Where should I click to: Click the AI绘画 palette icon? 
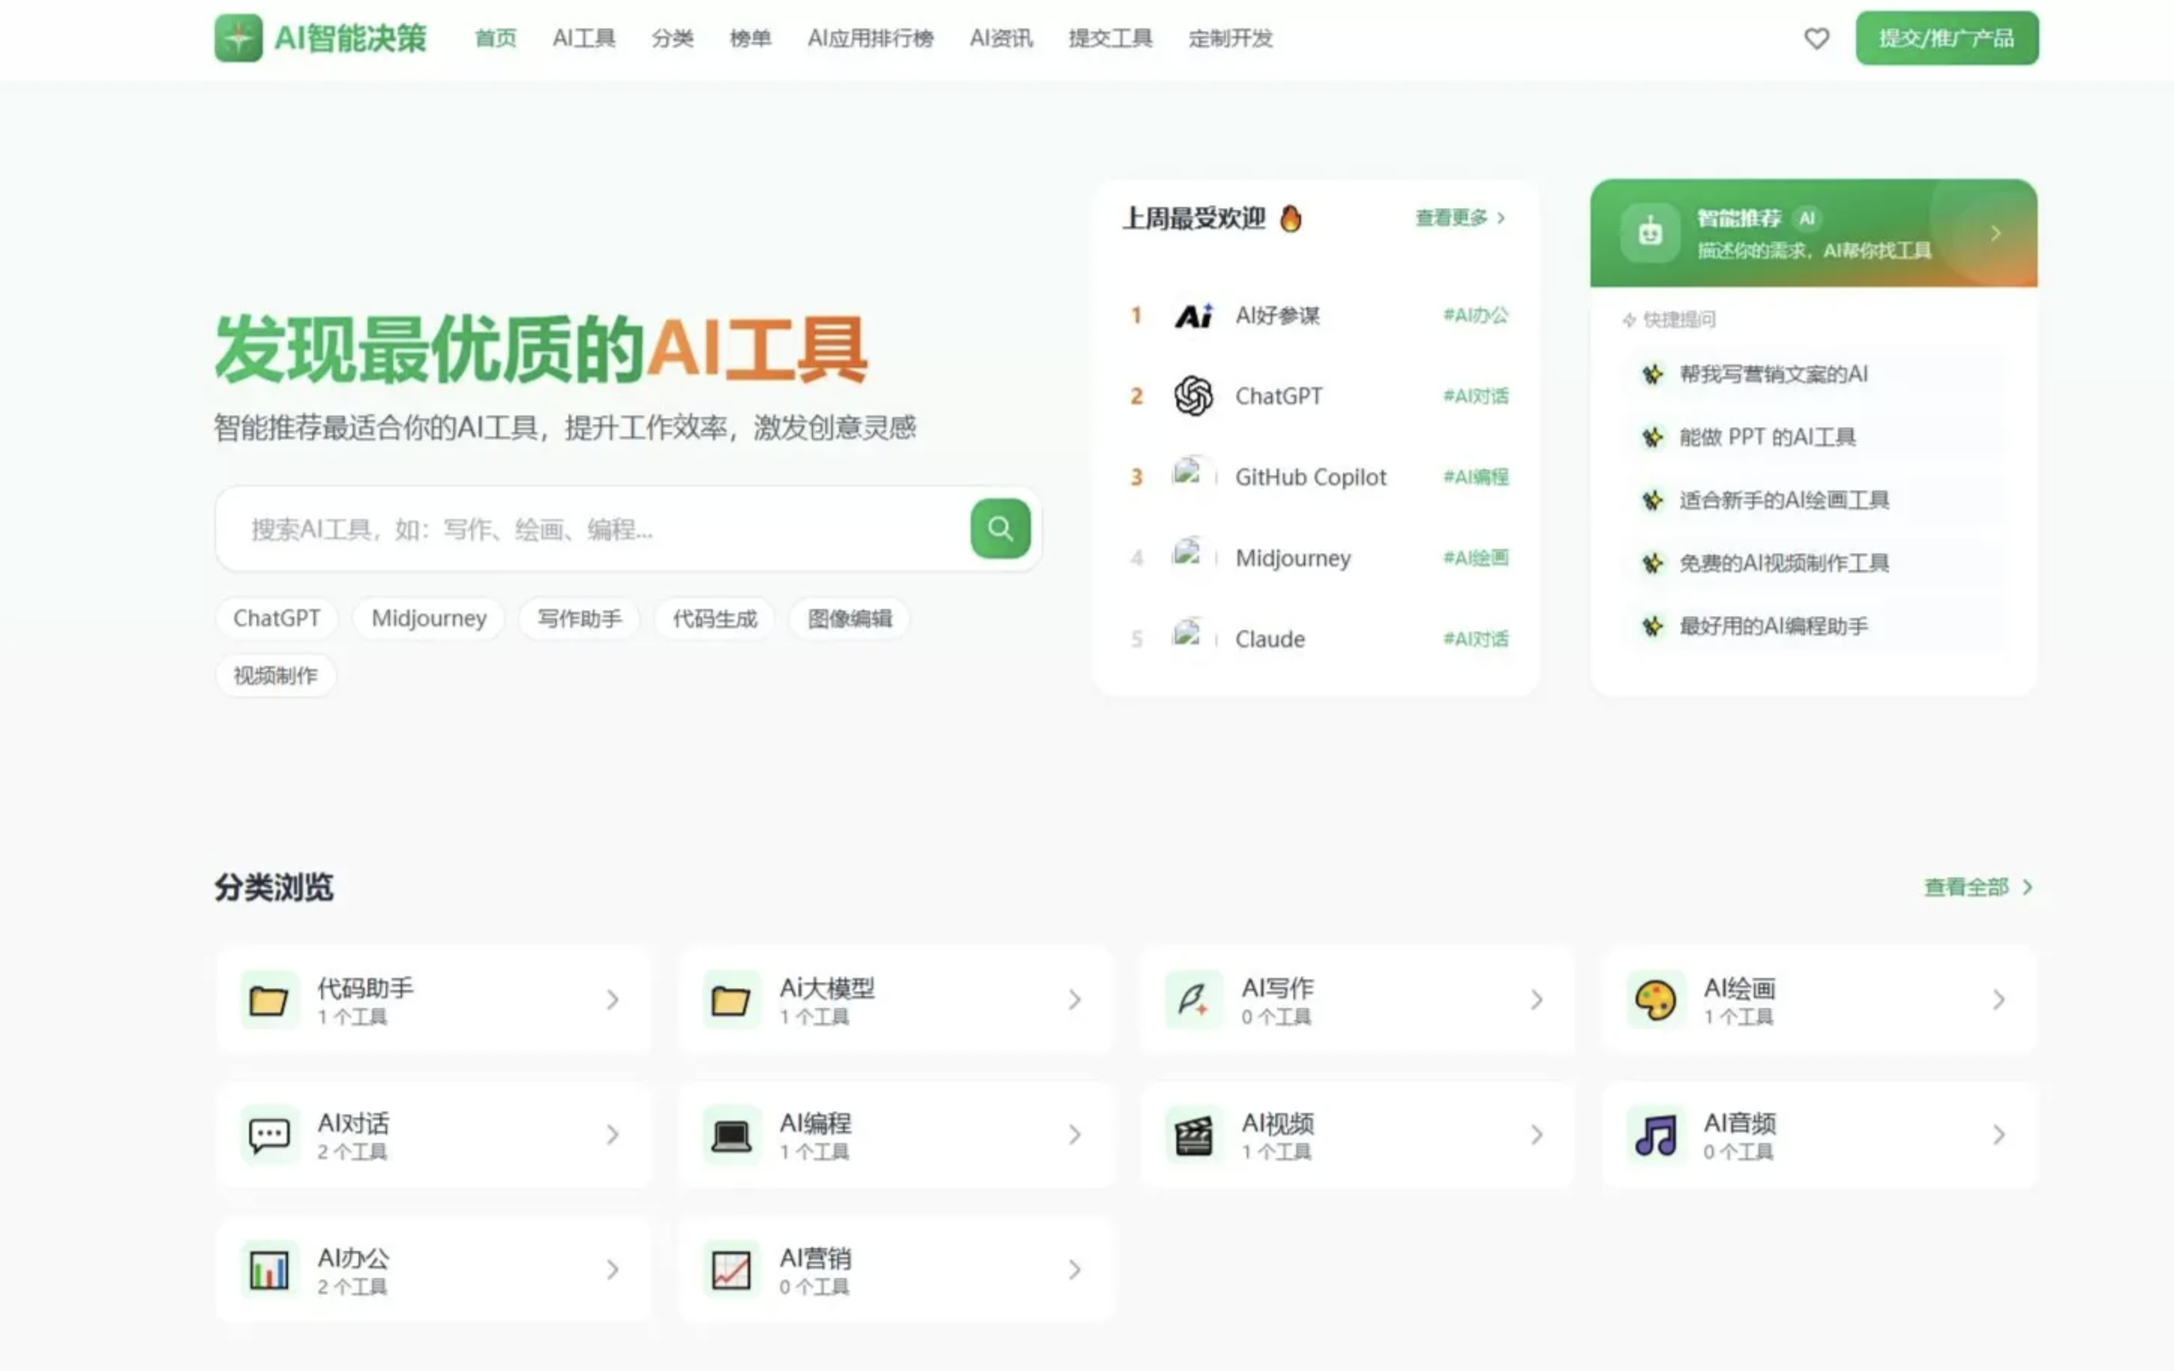tap(1655, 1000)
